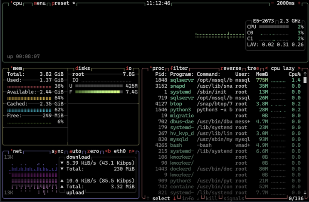This screenshot has height=202, width=309.
Task: Toggle the net box header
Action: tap(17, 151)
